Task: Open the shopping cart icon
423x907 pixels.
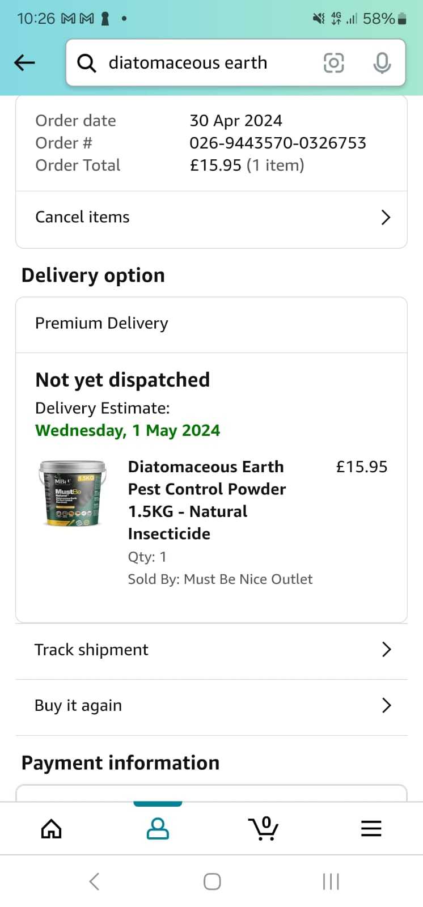Action: point(264,828)
